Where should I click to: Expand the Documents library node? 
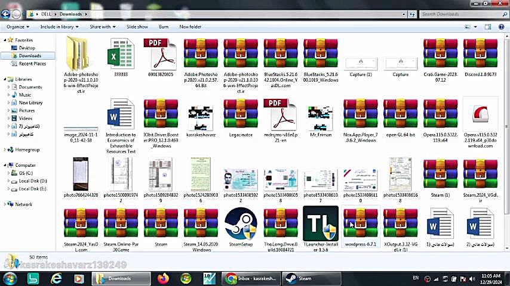[x=9, y=87]
